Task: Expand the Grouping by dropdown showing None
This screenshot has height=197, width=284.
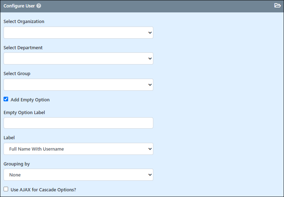Action: pyautogui.click(x=78, y=175)
